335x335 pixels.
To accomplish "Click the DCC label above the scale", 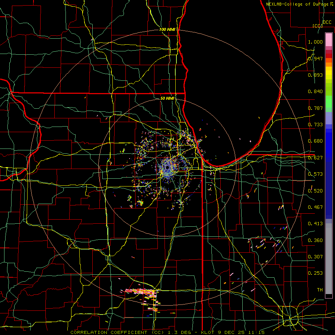I will point(327,22).
